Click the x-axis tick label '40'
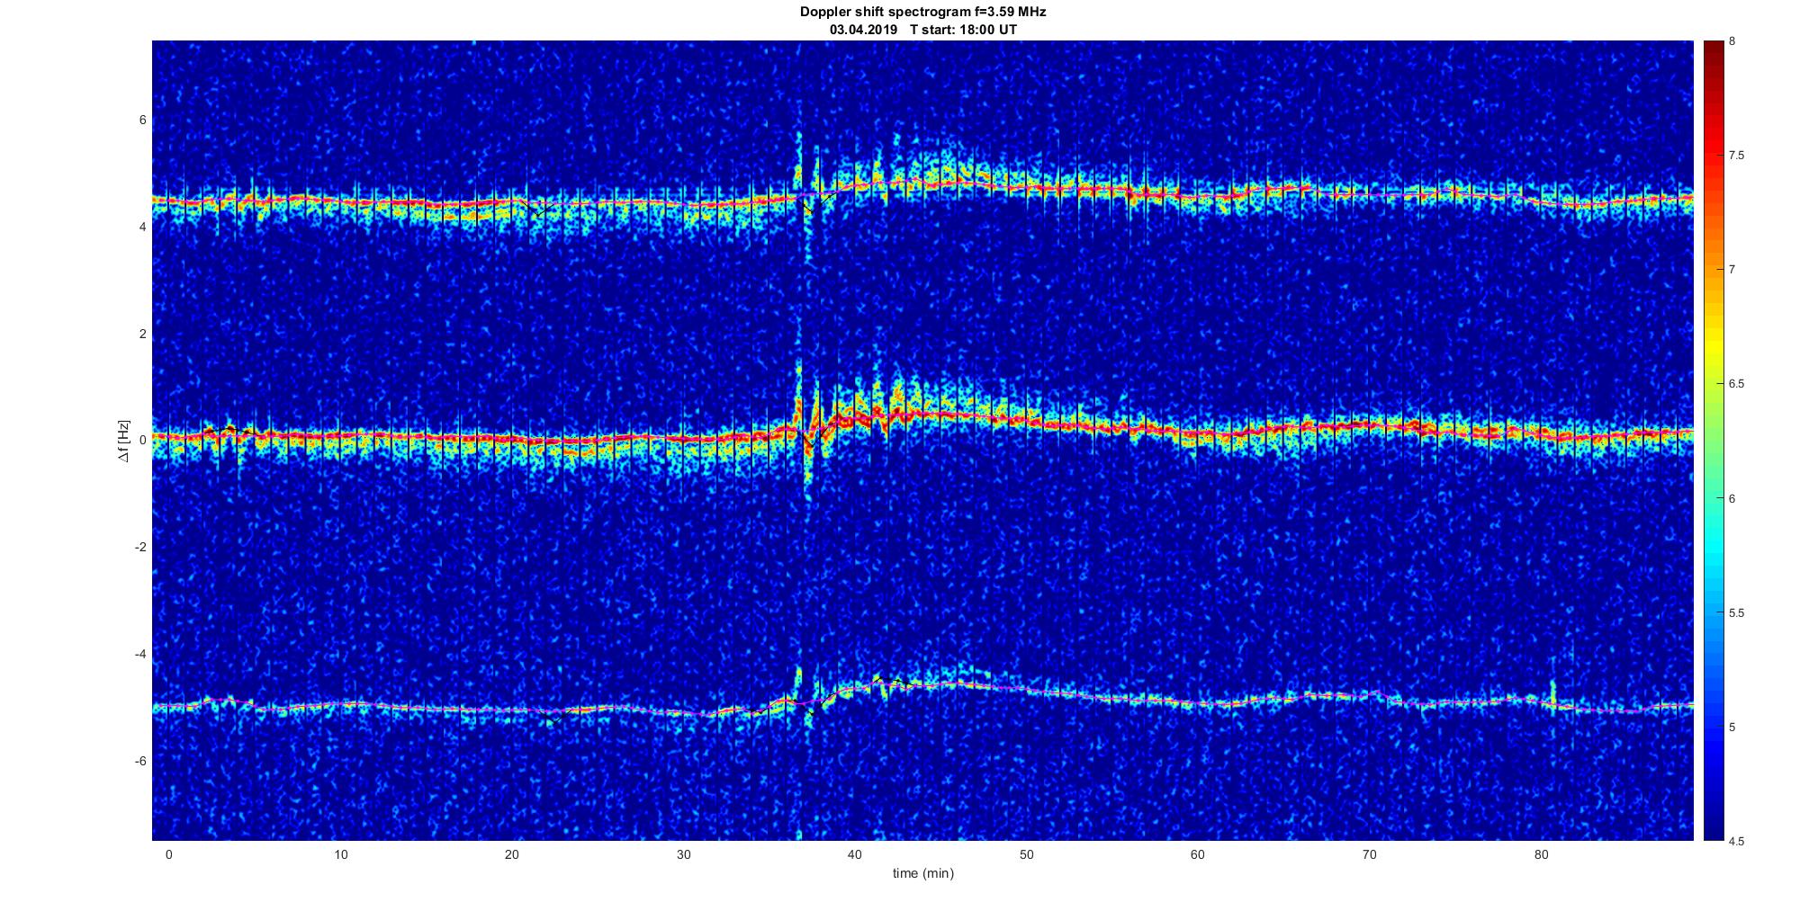Viewport: 1800px width, 902px height. pos(854,854)
